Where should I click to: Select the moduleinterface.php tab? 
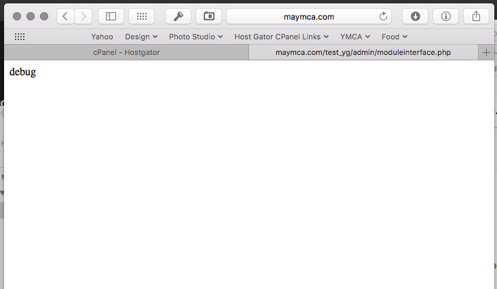(x=363, y=52)
